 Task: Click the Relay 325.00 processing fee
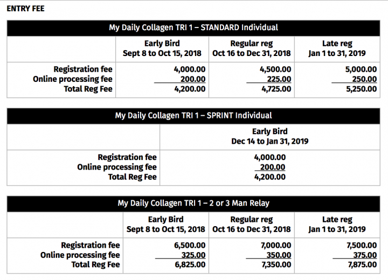click(x=193, y=255)
